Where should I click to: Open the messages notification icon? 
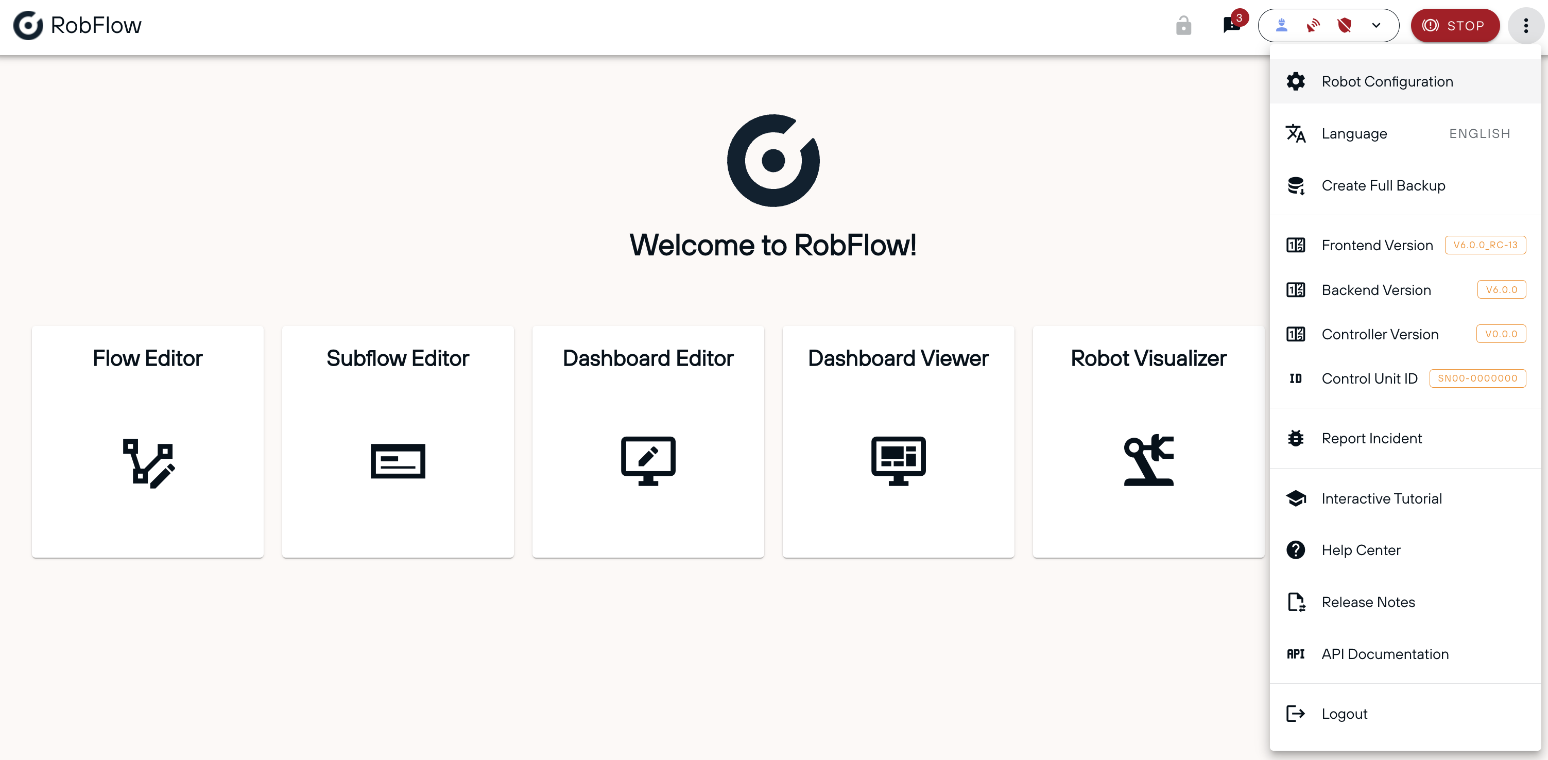click(x=1231, y=26)
